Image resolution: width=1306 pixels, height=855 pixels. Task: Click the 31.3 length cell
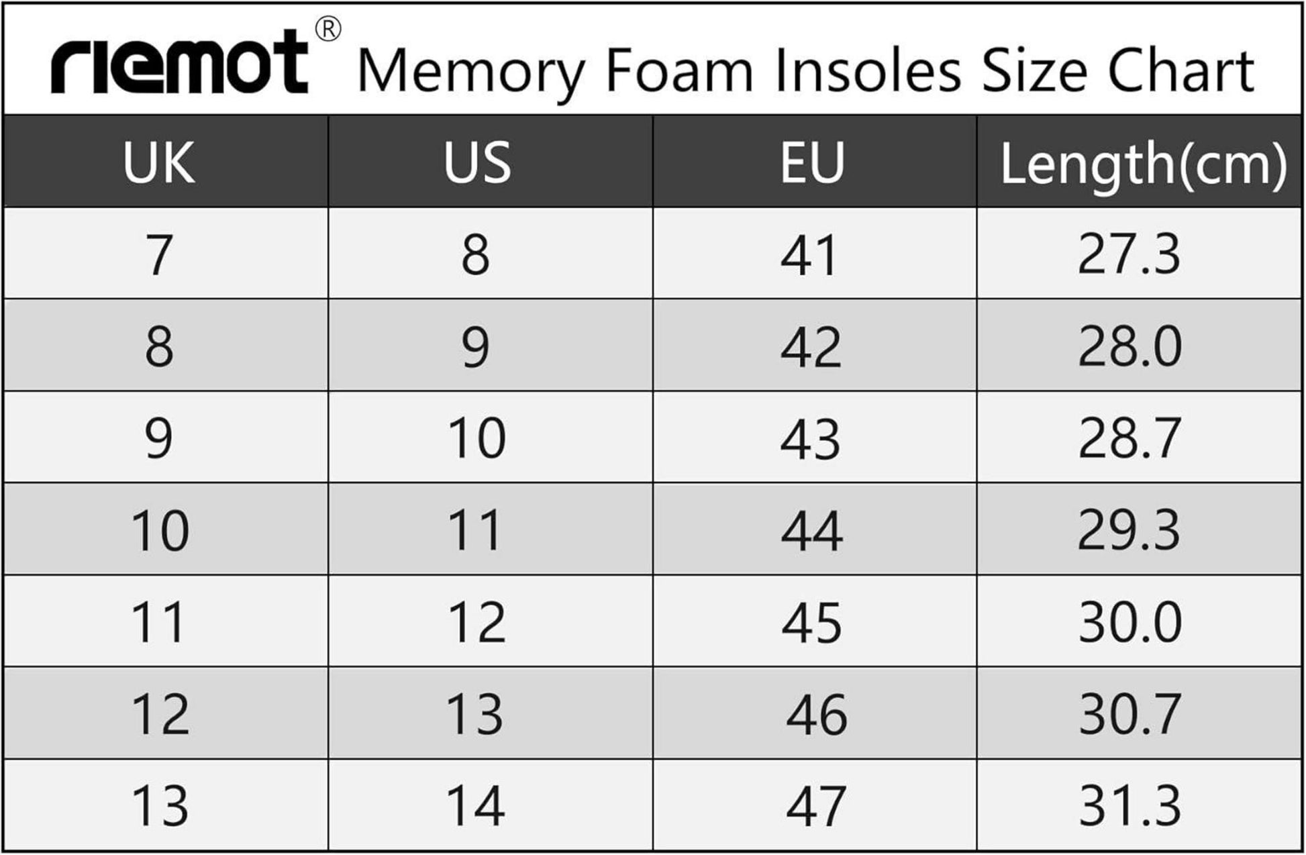(1130, 806)
